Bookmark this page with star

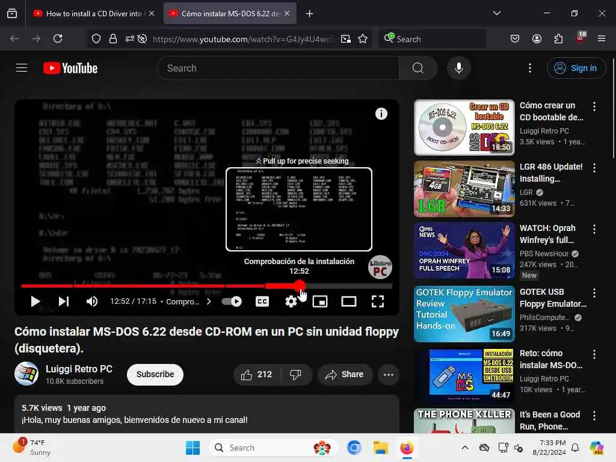[x=363, y=38]
